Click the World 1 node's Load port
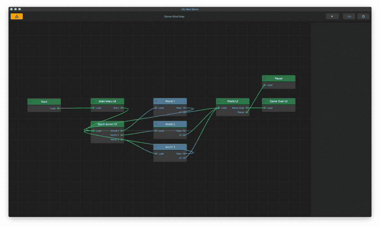The width and height of the screenshot is (380, 227). pos(156,108)
